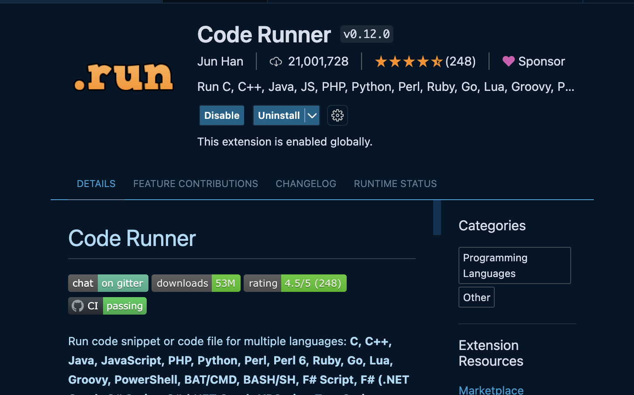Click the Extension Resources heading
Viewport: 634px width, 395px height.
point(491,353)
